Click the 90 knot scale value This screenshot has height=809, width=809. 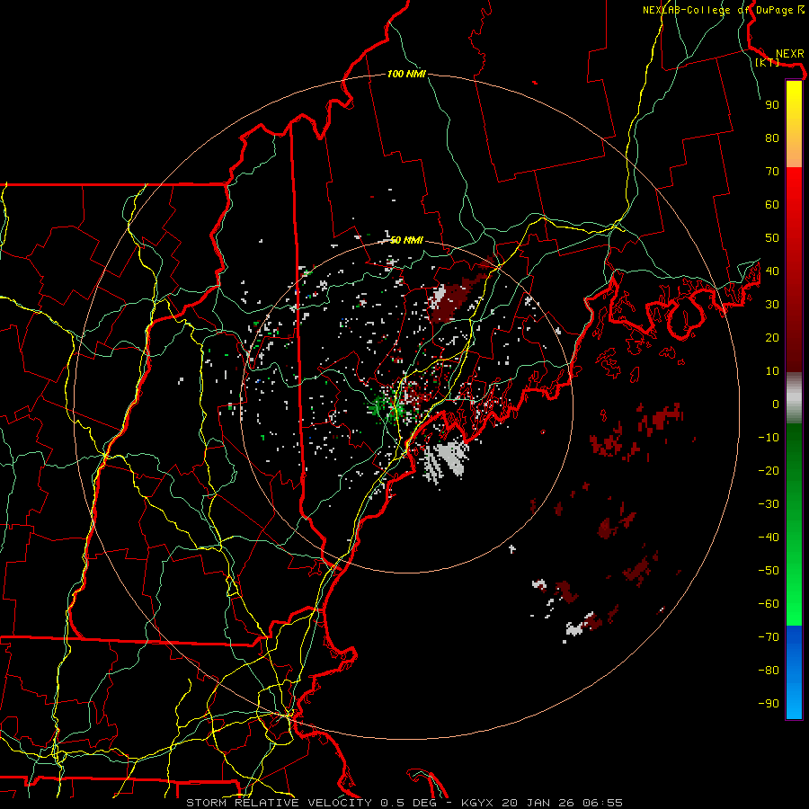[x=772, y=105]
